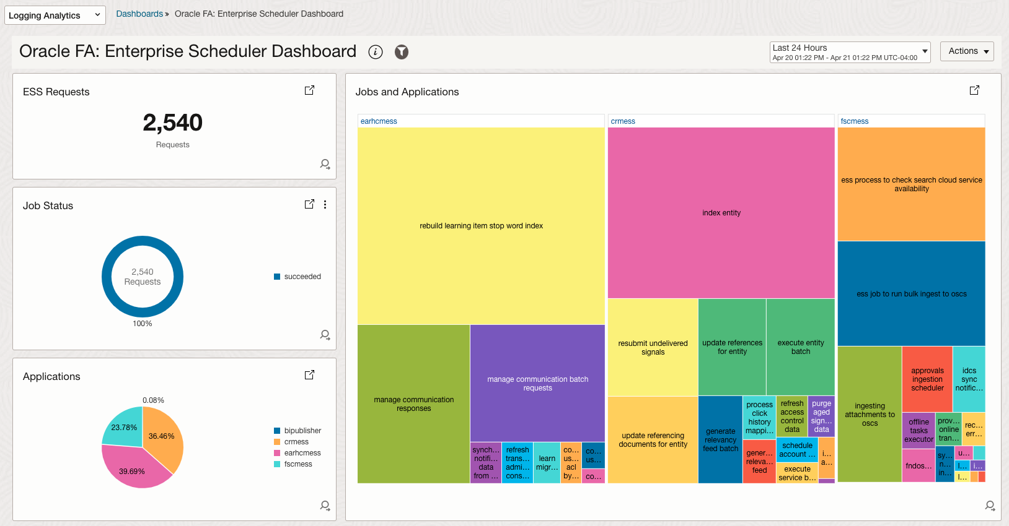Open the Actions dropdown menu
The height and width of the screenshot is (526, 1009).
967,51
